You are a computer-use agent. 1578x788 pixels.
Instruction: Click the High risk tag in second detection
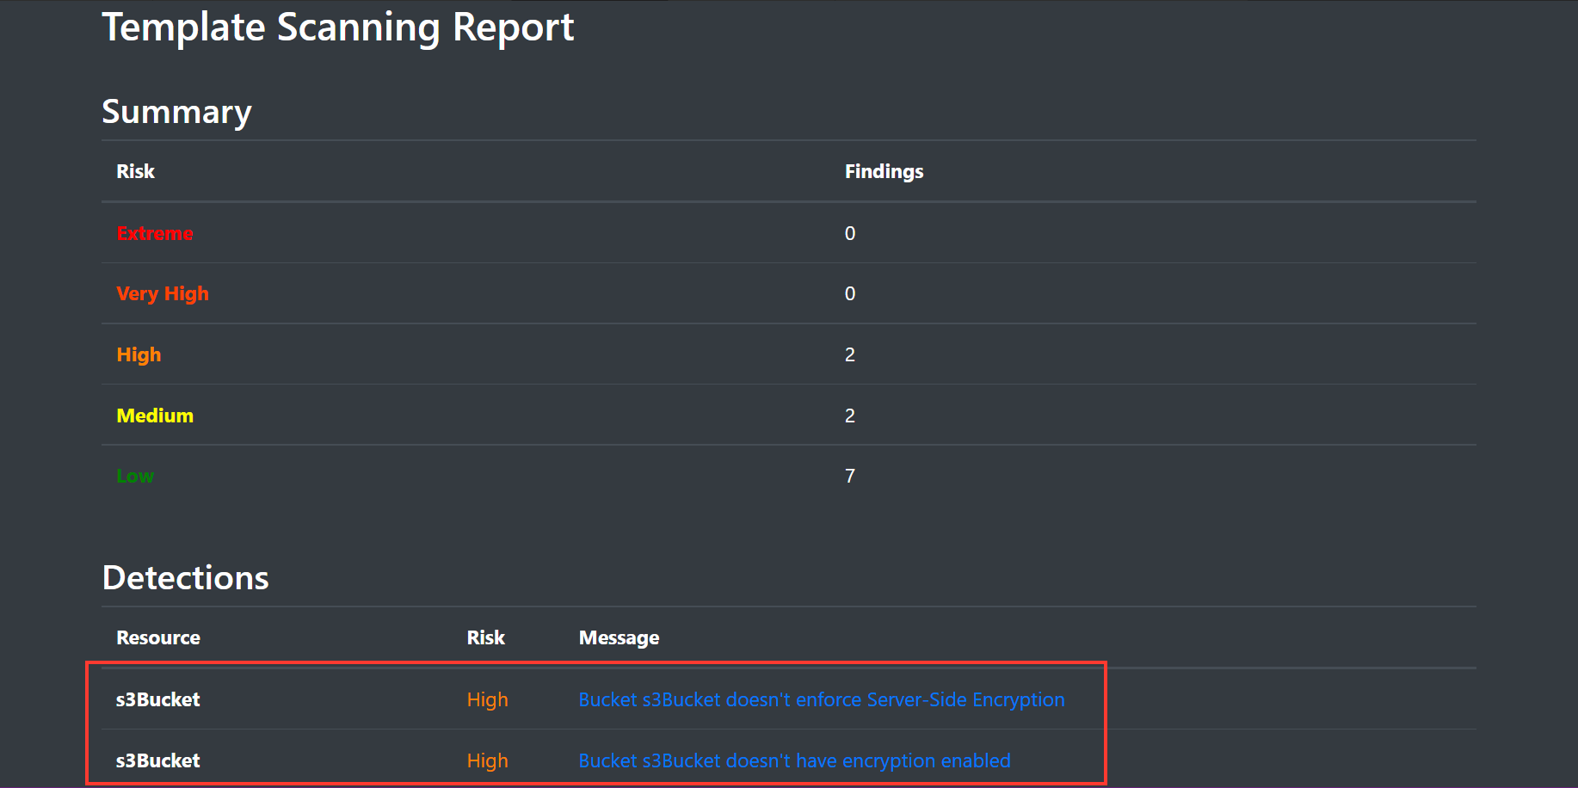(488, 760)
